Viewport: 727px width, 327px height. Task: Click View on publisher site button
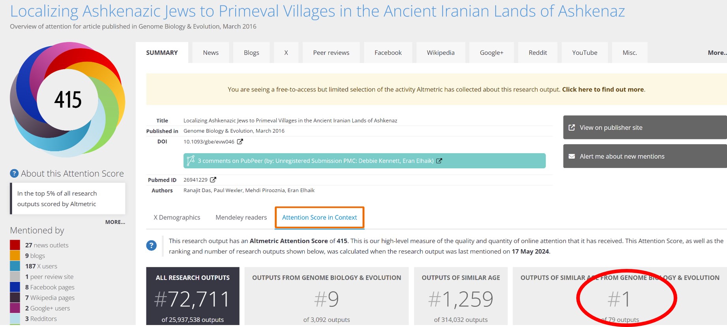645,128
